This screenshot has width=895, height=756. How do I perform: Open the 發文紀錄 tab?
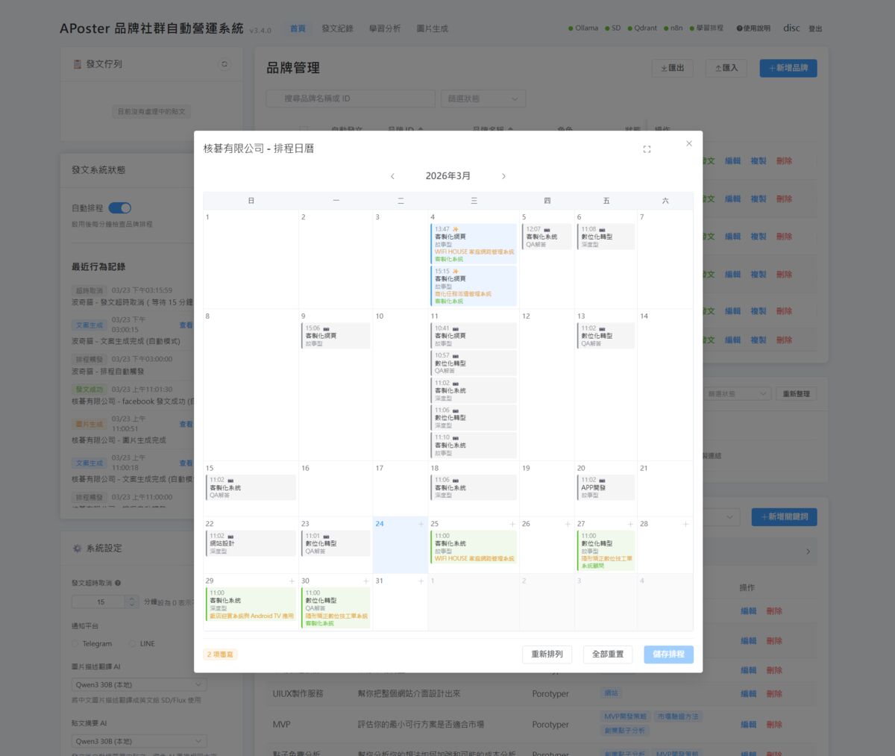[x=337, y=28]
